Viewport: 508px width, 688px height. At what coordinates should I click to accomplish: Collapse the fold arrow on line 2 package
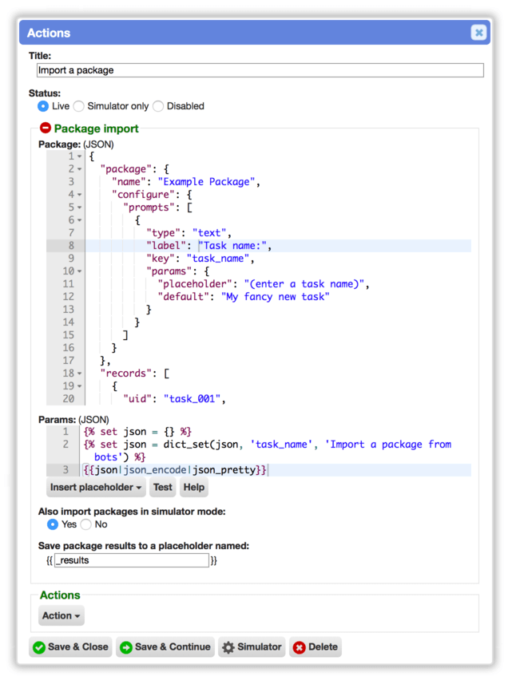click(x=79, y=169)
